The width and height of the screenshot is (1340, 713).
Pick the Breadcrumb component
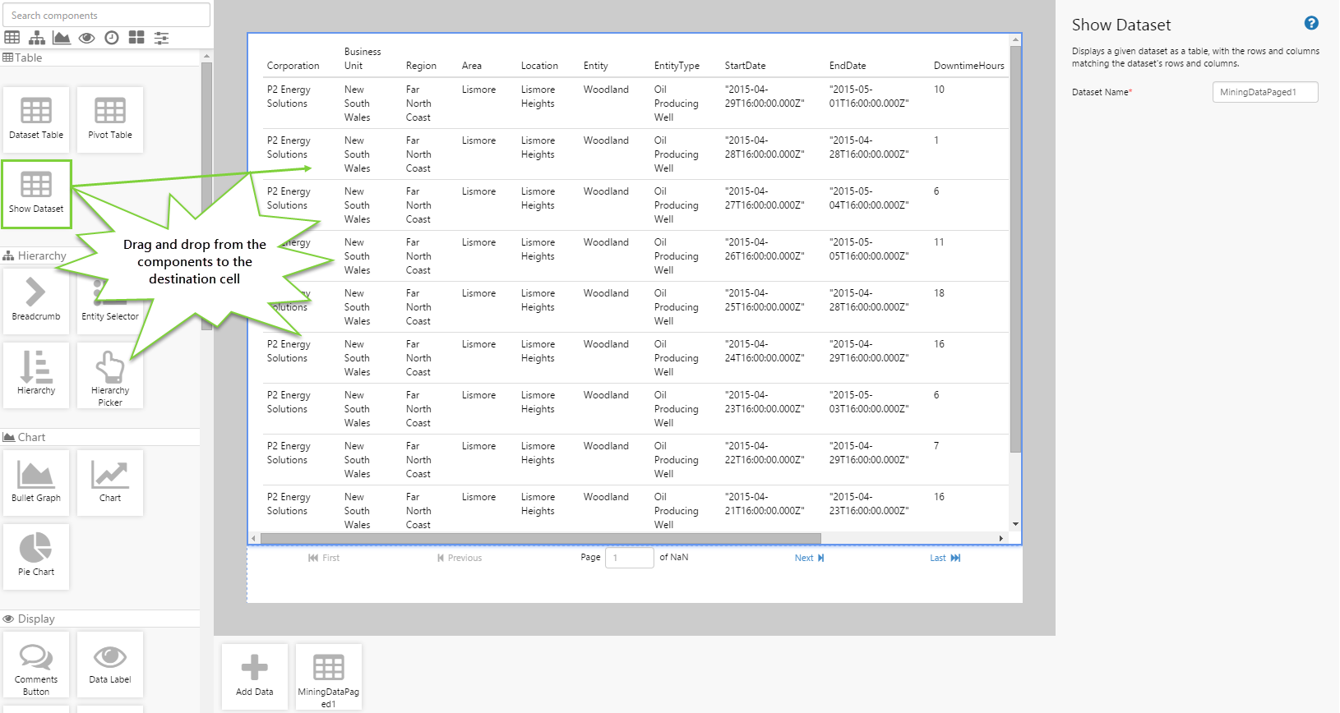point(36,301)
